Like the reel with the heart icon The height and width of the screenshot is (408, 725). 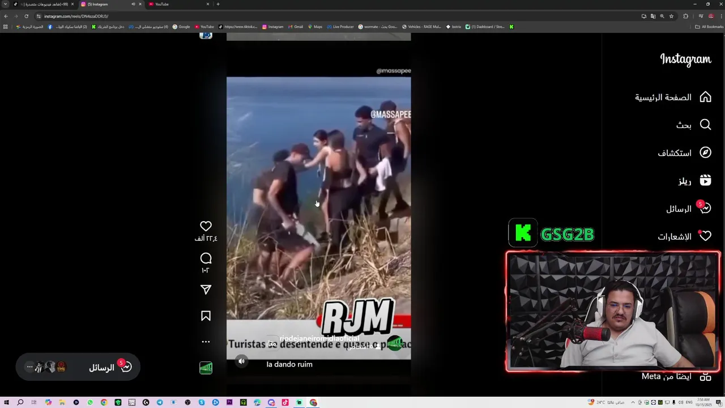pos(206,226)
